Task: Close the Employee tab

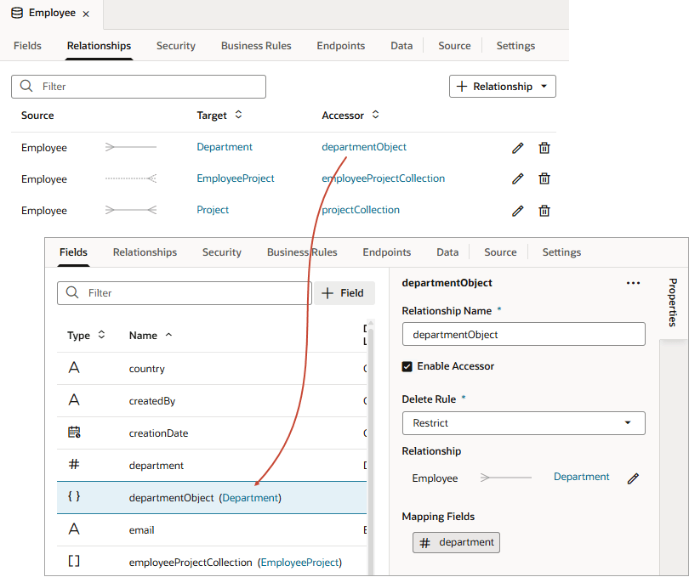Action: tap(86, 14)
